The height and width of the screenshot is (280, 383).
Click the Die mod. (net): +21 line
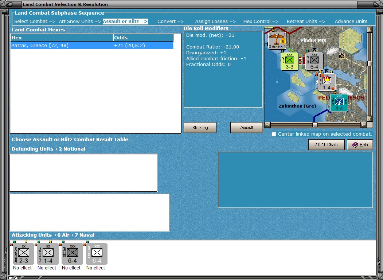tap(210, 35)
